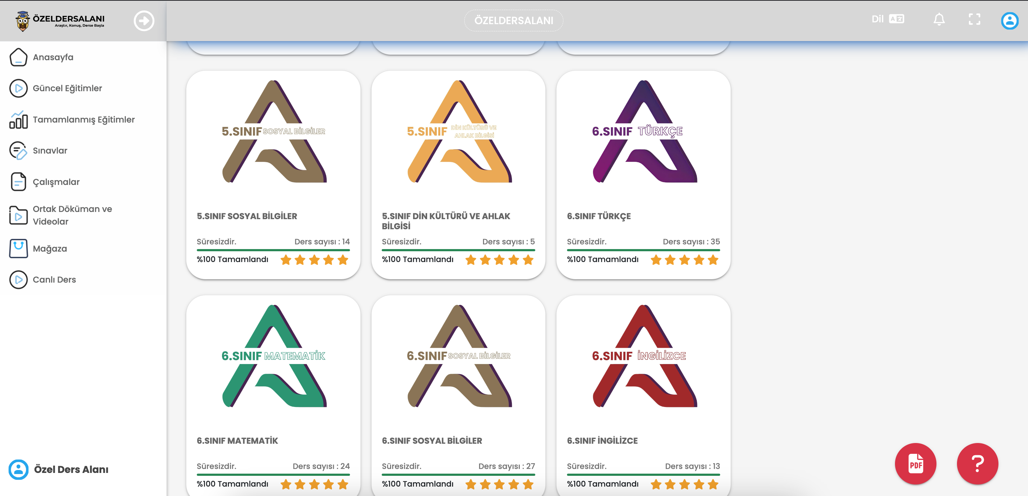The height and width of the screenshot is (496, 1028).
Task: Go to Anasayfa in the sidebar
Action: pyautogui.click(x=53, y=57)
